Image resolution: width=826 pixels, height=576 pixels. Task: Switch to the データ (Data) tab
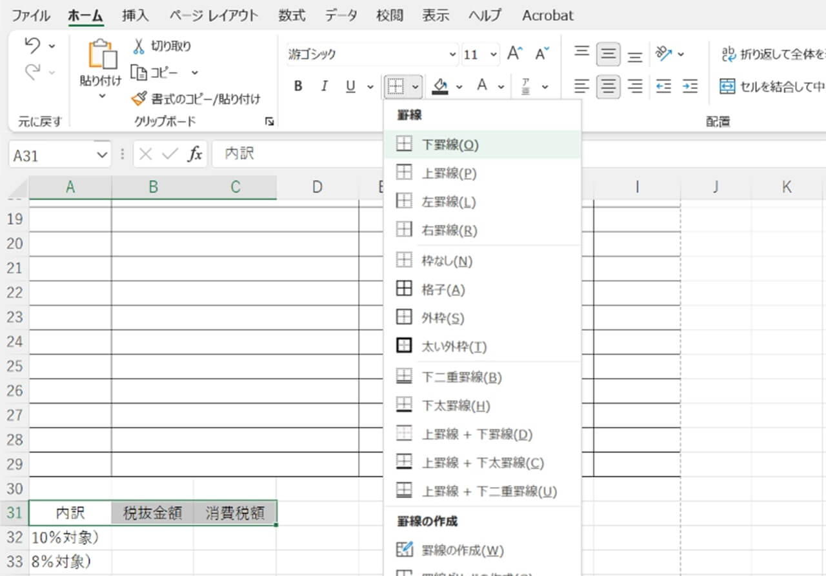341,15
